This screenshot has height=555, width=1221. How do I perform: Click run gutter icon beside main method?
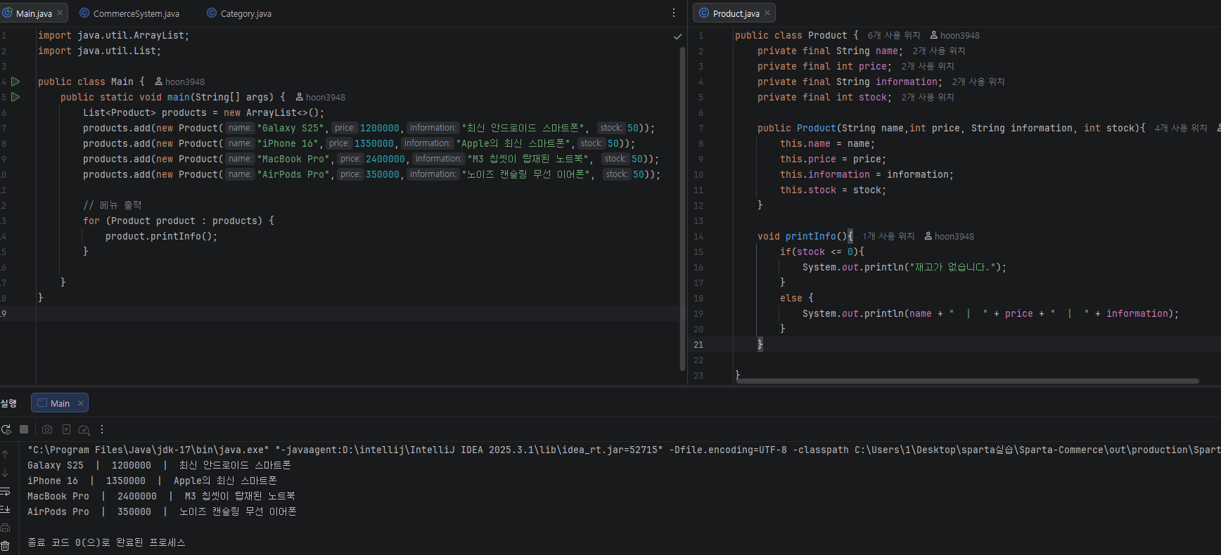15,97
